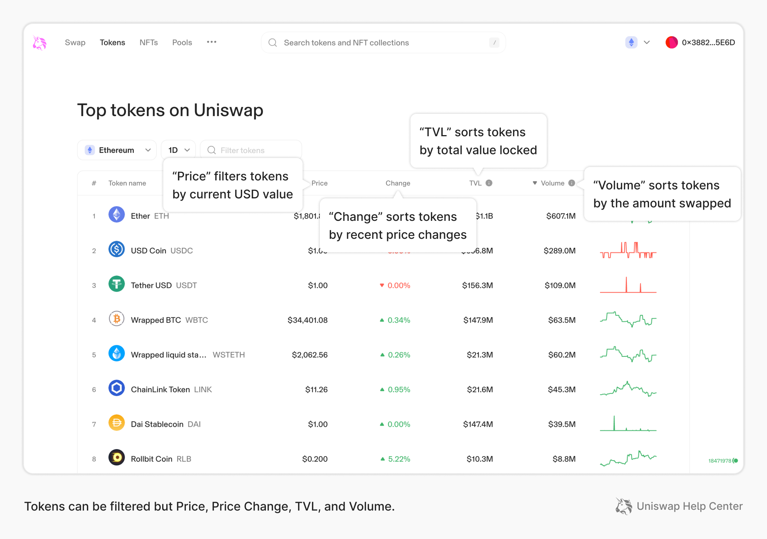
Task: Click the TVL info icon
Action: click(489, 183)
